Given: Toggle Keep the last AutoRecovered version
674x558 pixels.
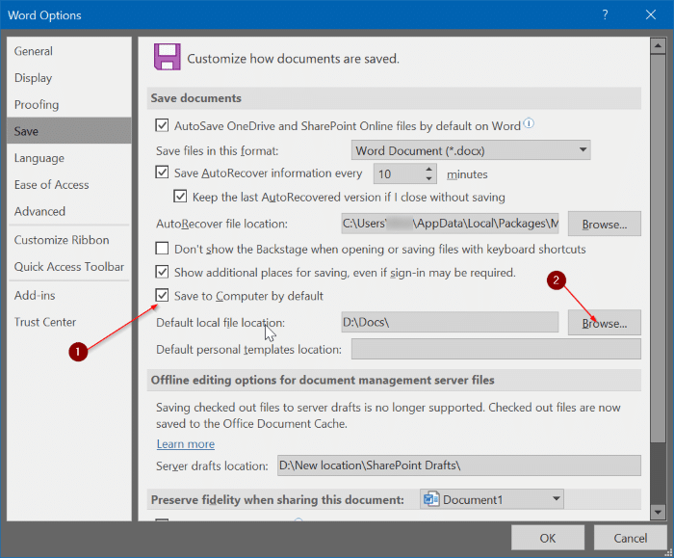Looking at the screenshot, I should (x=180, y=197).
